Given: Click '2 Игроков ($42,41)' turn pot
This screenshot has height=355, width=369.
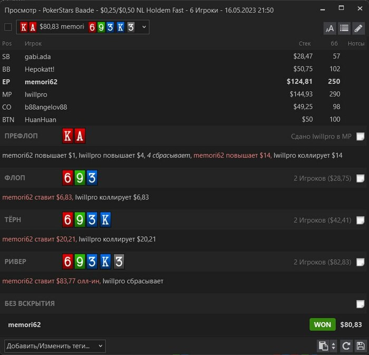Looking at the screenshot, I should [x=323, y=220].
